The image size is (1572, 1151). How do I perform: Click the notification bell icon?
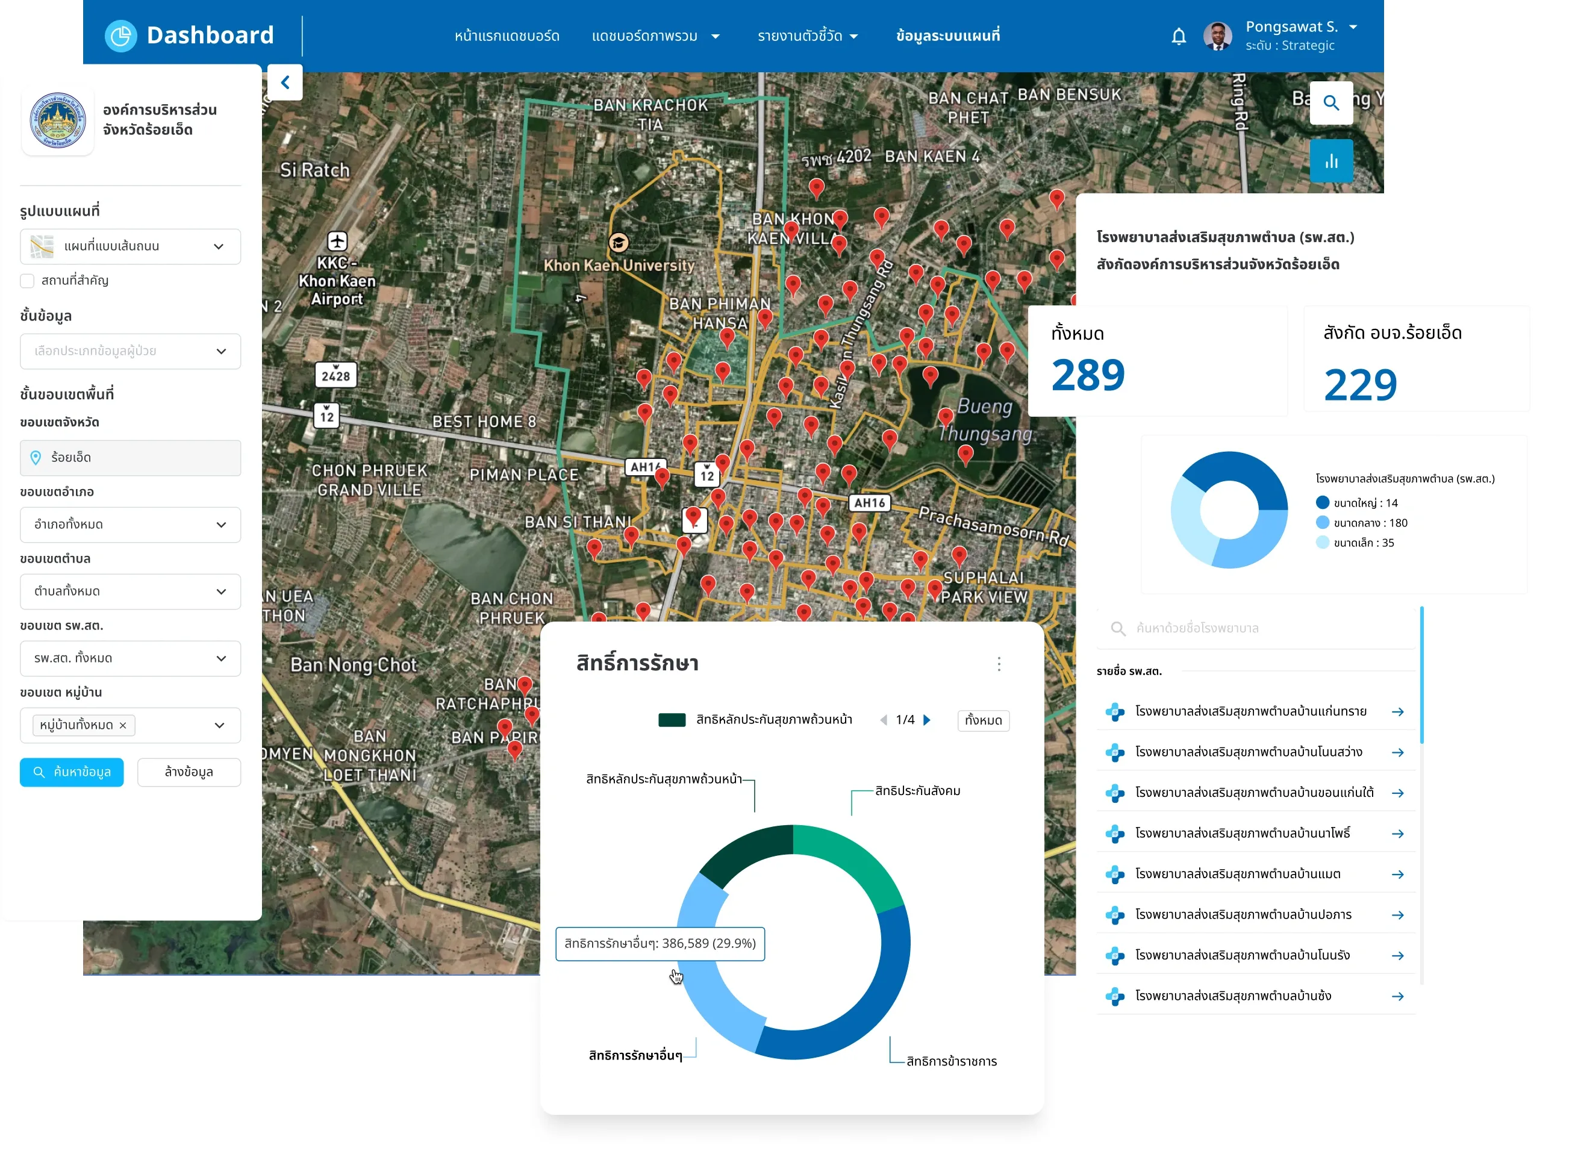(1178, 36)
